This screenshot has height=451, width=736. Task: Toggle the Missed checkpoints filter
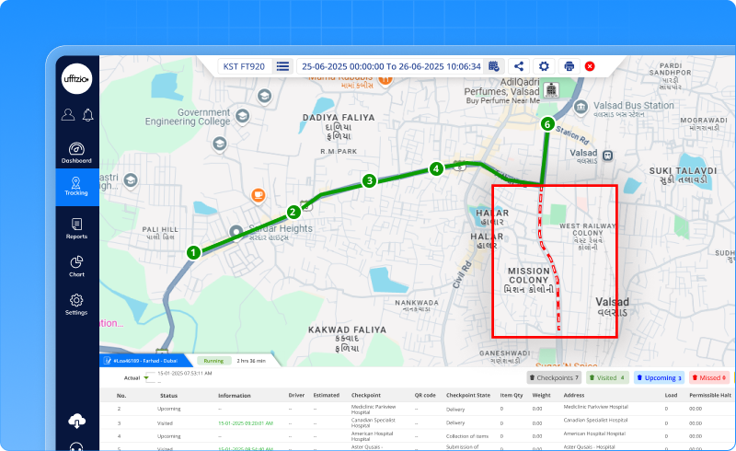709,377
